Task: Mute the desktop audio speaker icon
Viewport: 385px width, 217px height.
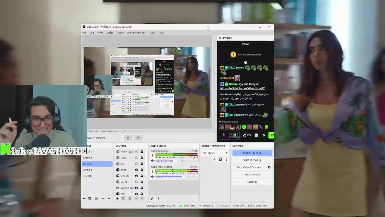Action: 153,161
